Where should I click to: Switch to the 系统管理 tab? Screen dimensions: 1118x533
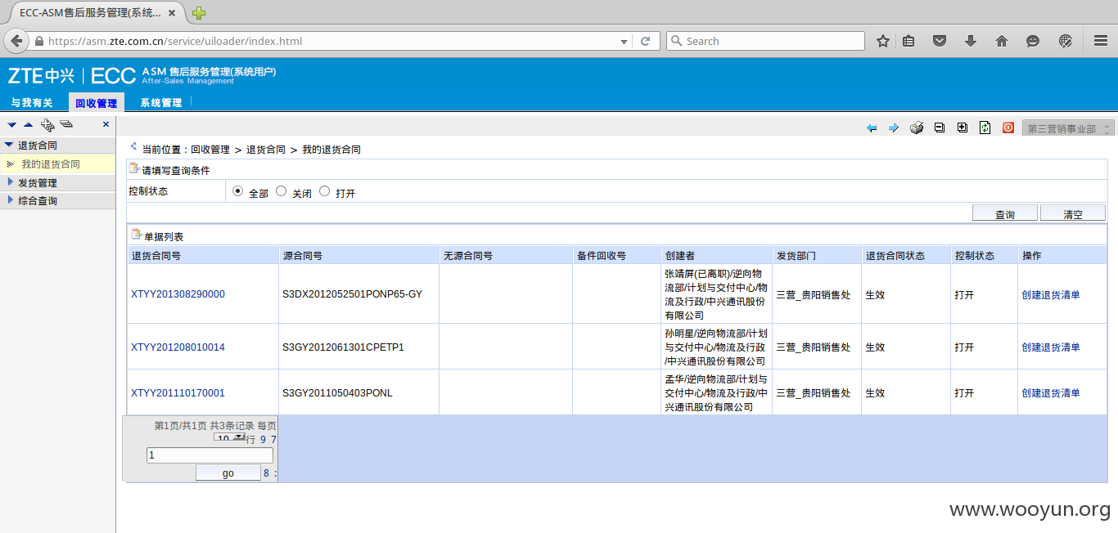click(160, 103)
